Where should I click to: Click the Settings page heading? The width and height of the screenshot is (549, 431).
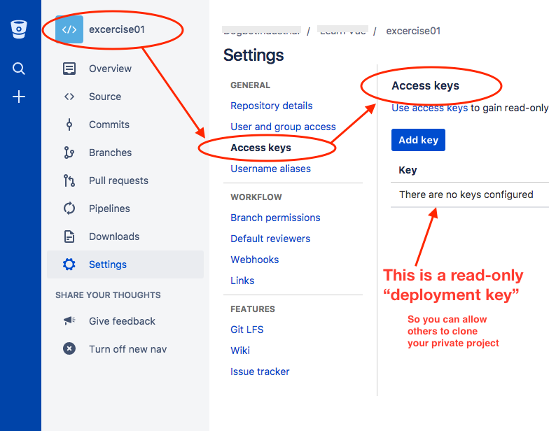pos(253,55)
